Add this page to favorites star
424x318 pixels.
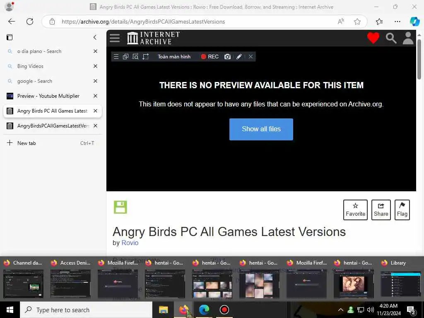click(x=357, y=22)
